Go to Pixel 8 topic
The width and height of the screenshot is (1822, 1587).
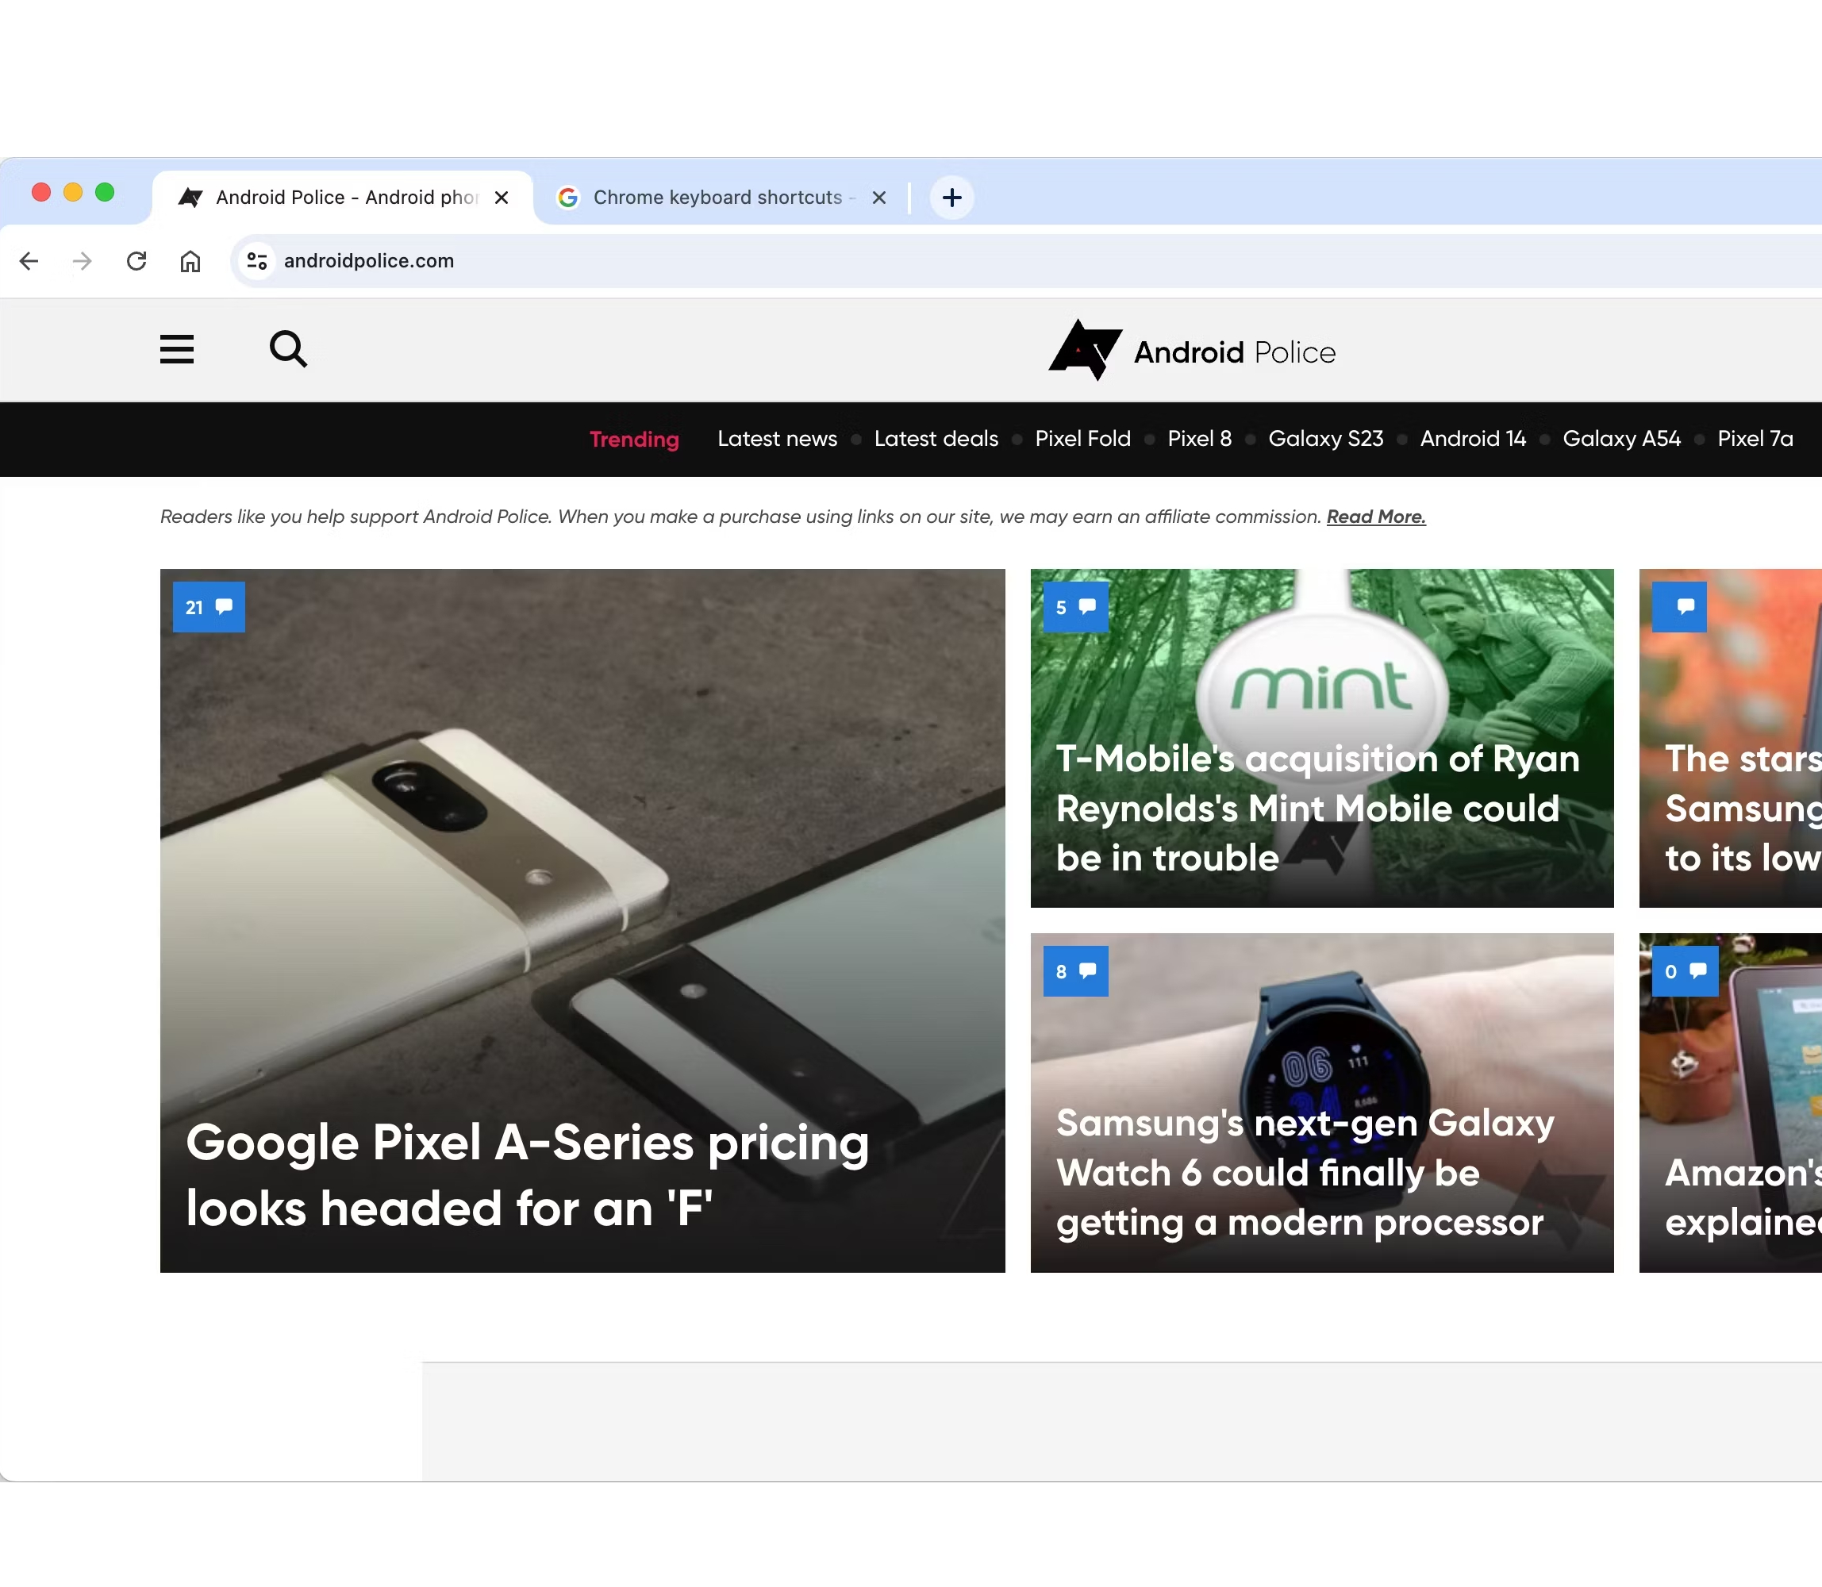coord(1199,440)
